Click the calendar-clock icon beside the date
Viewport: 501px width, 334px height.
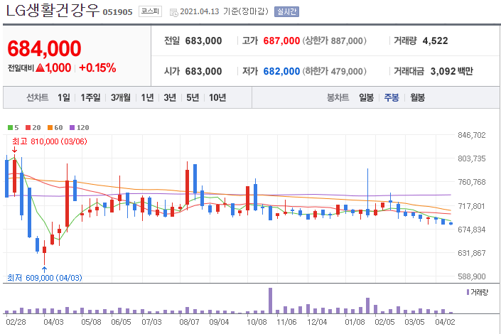174,13
